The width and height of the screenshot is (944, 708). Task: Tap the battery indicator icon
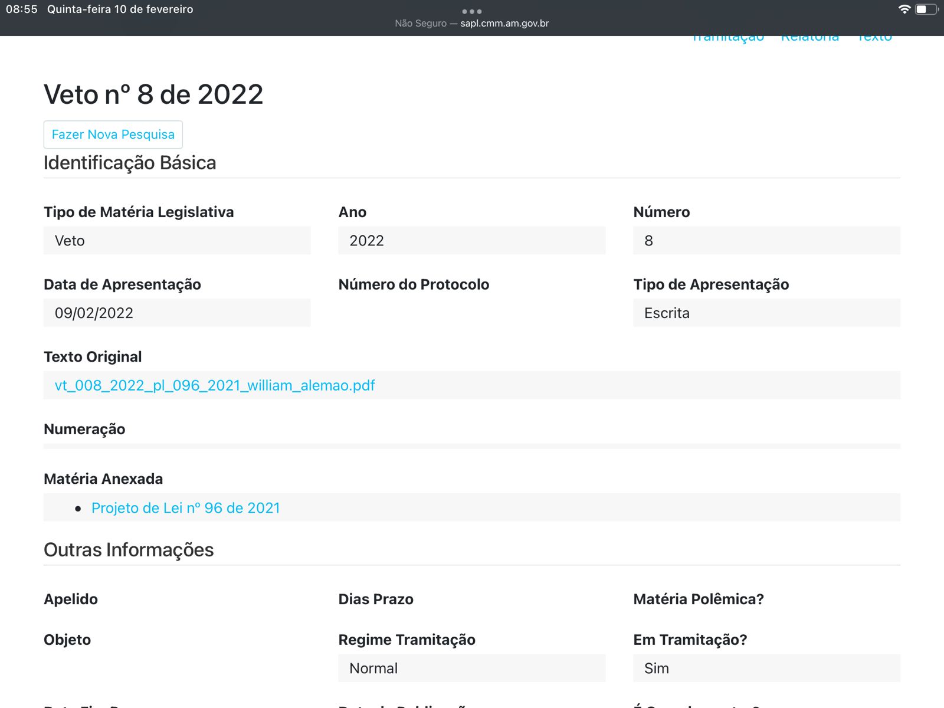[x=926, y=9]
